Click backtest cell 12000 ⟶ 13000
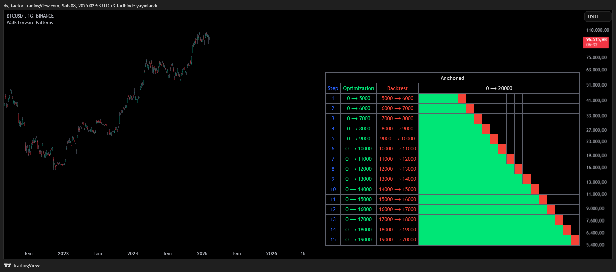Image resolution: width=616 pixels, height=272 pixels. click(397, 169)
